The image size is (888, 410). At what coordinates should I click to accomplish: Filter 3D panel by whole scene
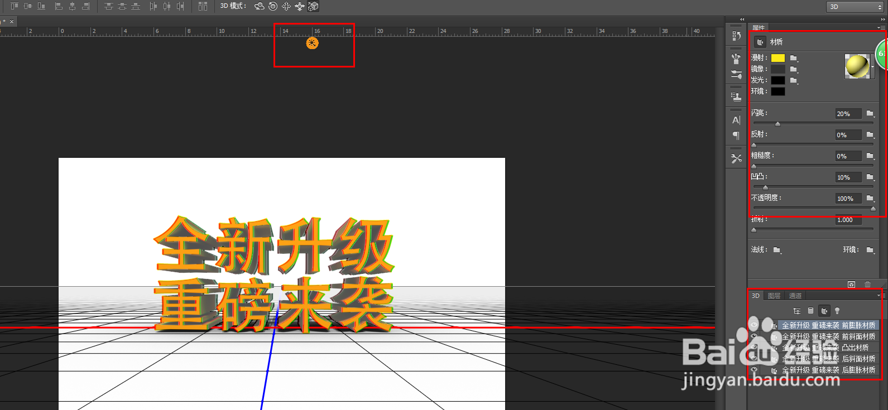point(796,311)
